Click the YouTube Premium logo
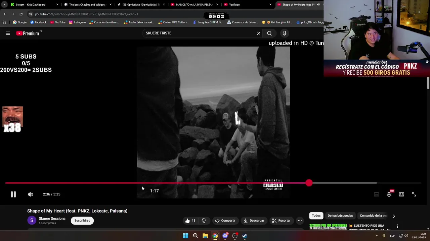Screen dimensions: 430x241 point(28,33)
